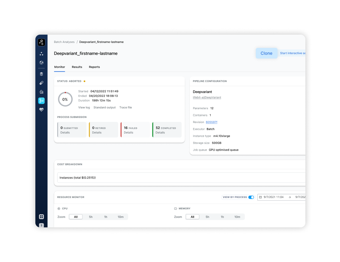Toggle the View by Process switch
This screenshot has height=262, width=340.
point(251,197)
